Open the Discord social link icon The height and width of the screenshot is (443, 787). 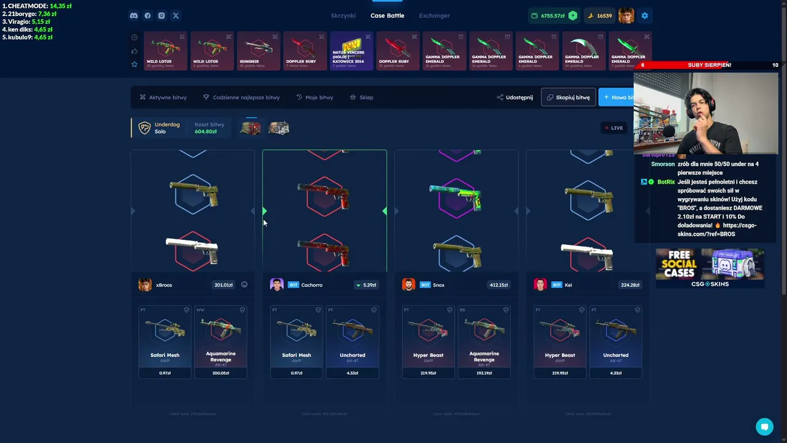(133, 15)
